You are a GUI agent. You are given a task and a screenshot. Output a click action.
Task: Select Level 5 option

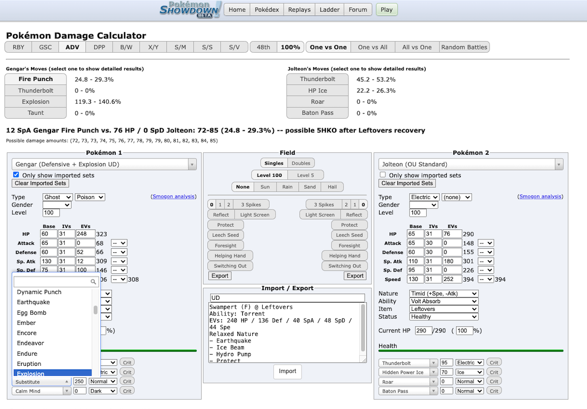coord(305,175)
